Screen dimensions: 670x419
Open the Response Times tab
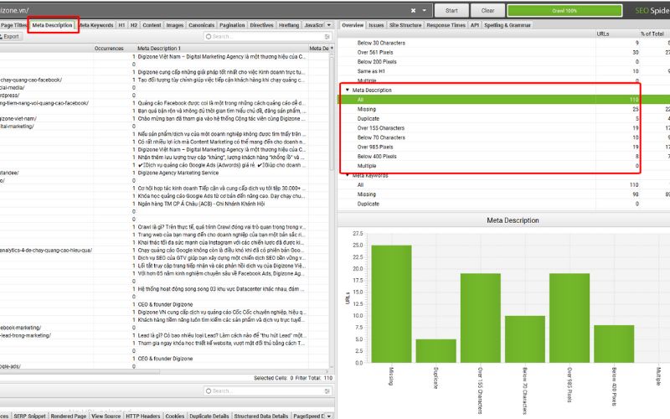(x=446, y=25)
